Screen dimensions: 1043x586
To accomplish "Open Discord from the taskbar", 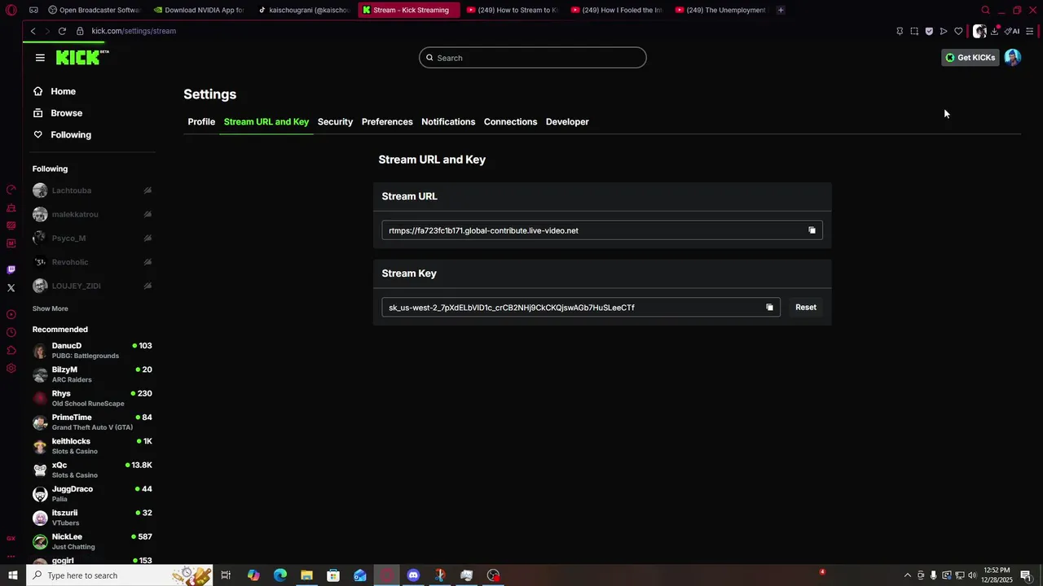I will coord(413,575).
